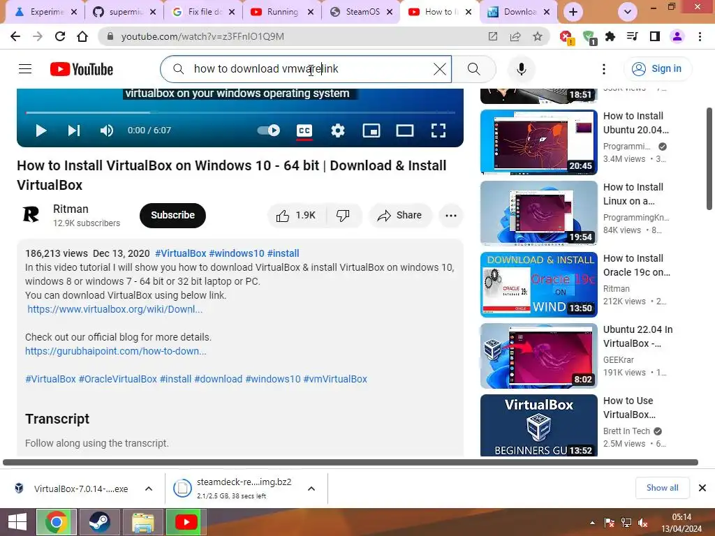Open gurubhaipoint.com blog link
The image size is (715, 536).
point(115,351)
